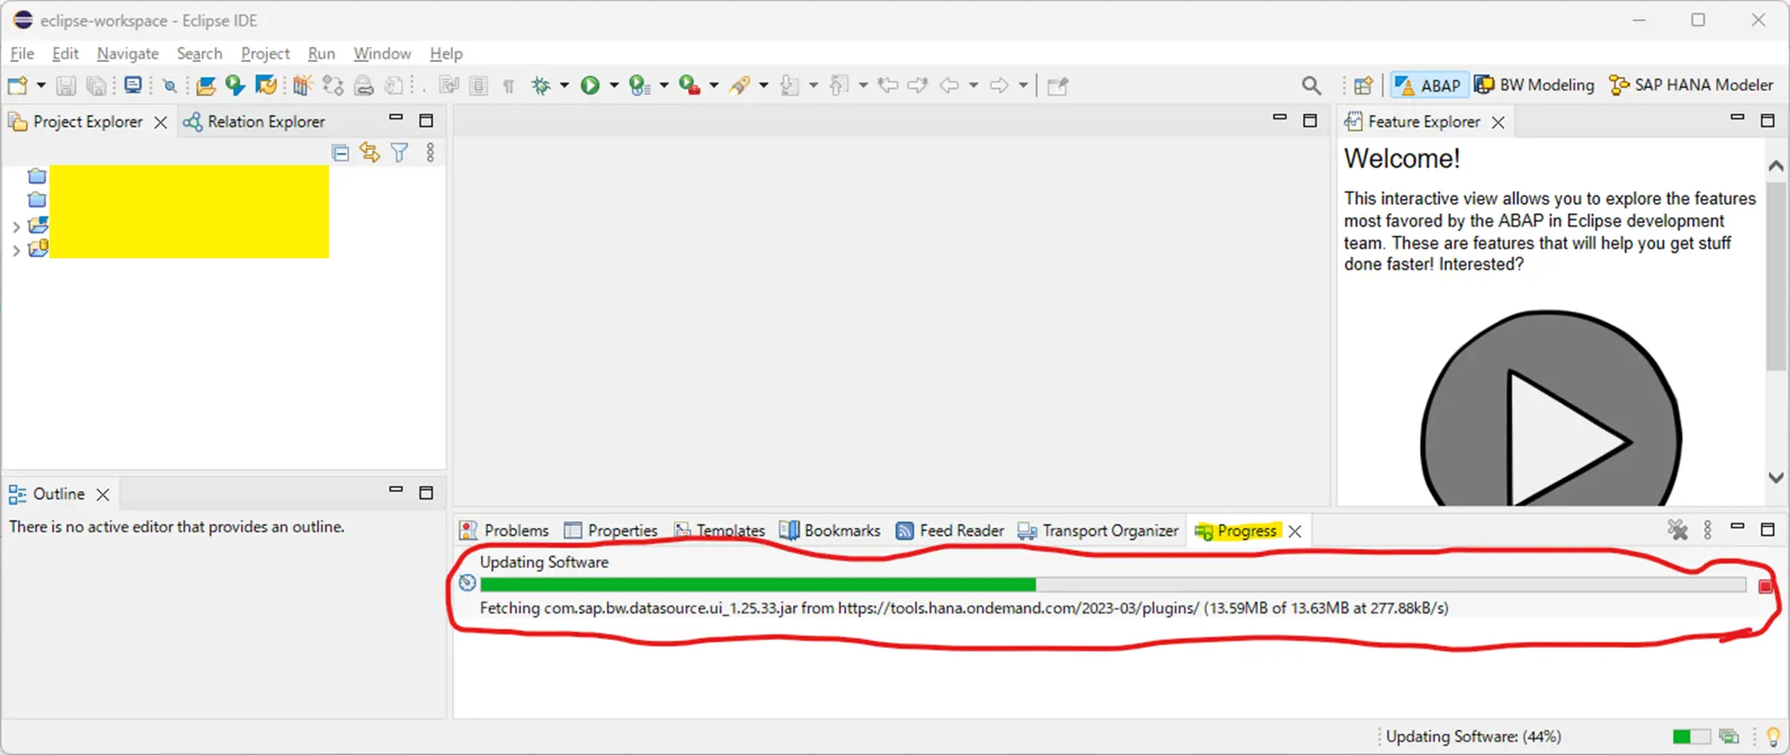Expand the third project tree node

click(16, 226)
